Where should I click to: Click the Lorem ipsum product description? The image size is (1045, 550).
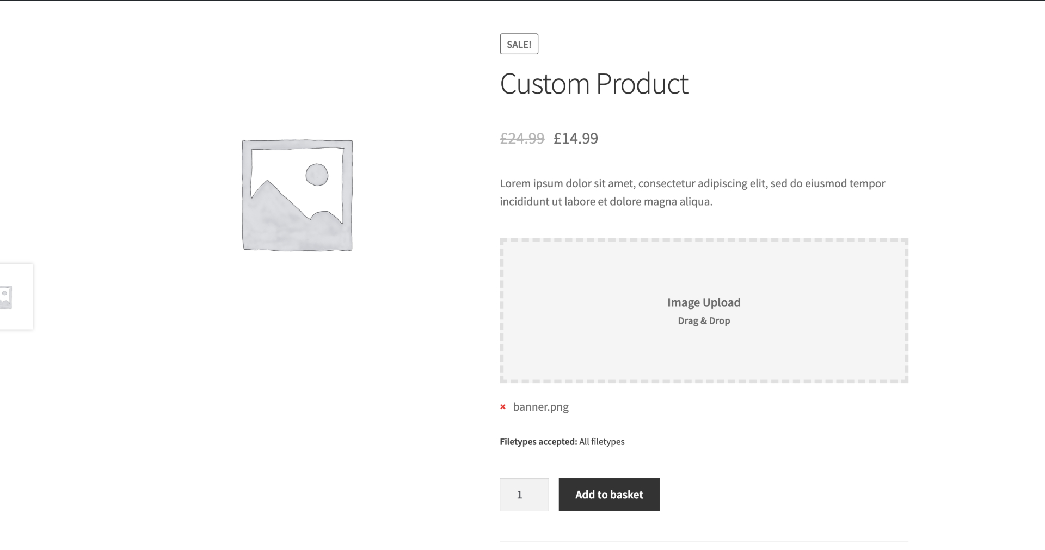[692, 193]
